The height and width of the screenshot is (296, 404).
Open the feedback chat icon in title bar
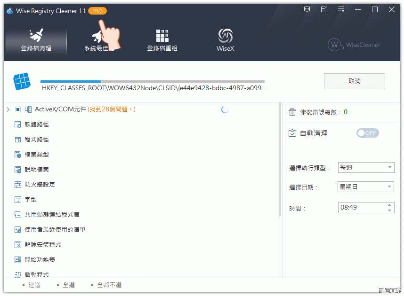tap(307, 9)
